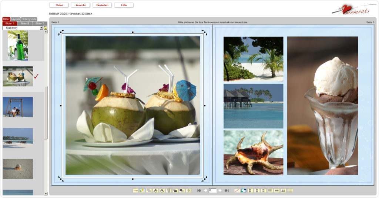Image resolution: width=379 pixels, height=198 pixels.
Task: Click the horizontal middle alignment icon
Action: tap(277, 191)
